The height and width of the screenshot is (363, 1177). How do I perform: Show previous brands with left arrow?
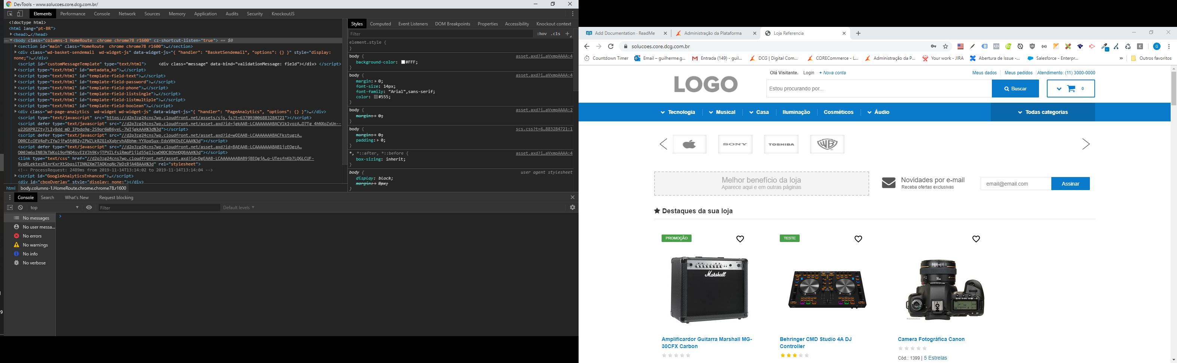(x=663, y=144)
